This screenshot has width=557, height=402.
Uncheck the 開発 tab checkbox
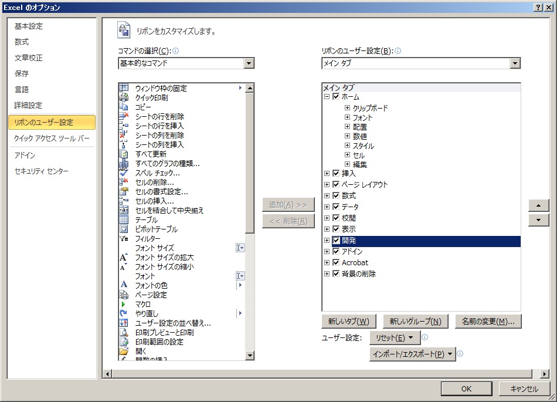click(x=336, y=240)
